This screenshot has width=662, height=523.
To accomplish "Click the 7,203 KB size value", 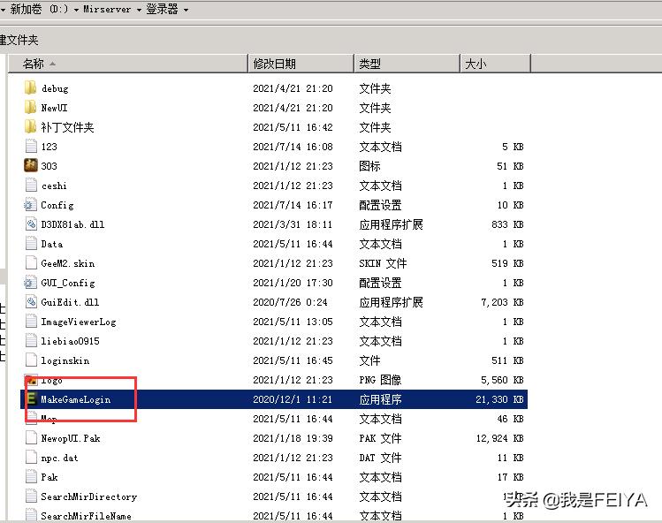I will click(x=502, y=302).
